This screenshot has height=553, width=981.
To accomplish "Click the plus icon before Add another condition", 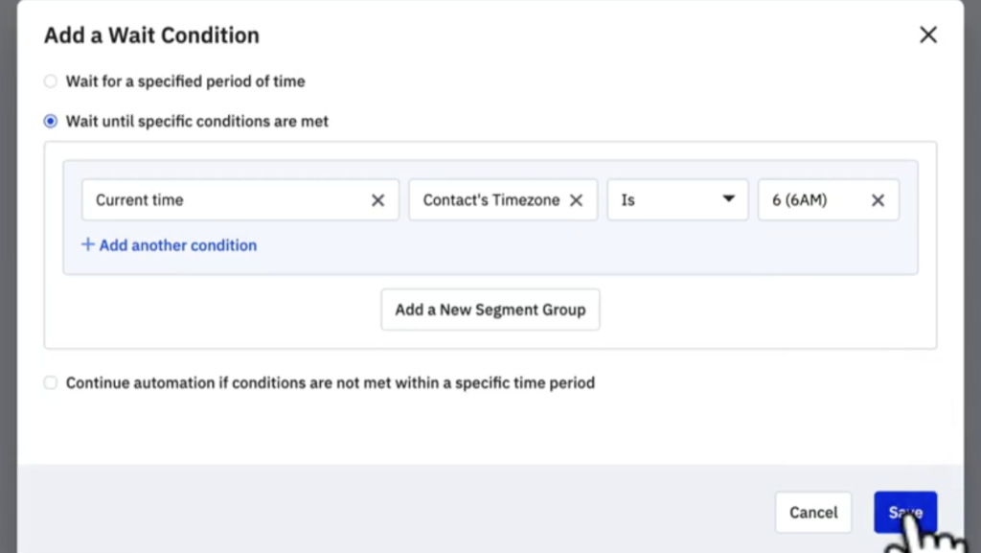I will (88, 245).
